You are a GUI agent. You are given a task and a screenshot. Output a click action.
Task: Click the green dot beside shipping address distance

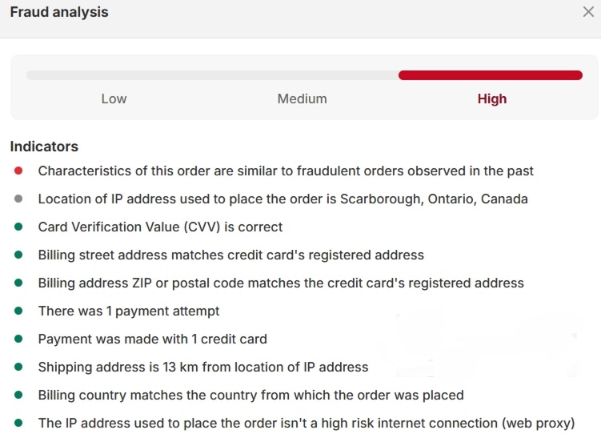pos(18,367)
